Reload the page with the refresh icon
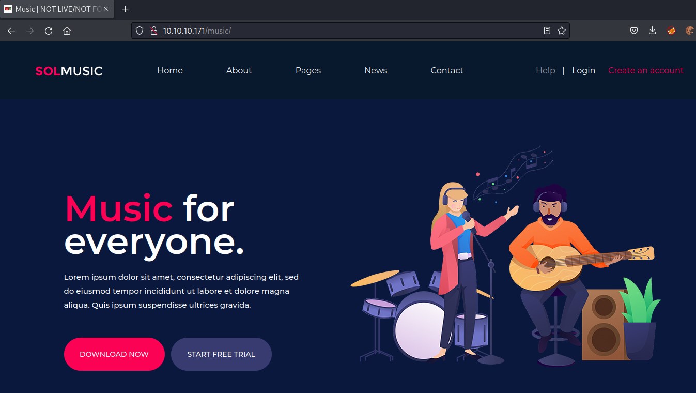Image resolution: width=696 pixels, height=393 pixels. point(49,31)
